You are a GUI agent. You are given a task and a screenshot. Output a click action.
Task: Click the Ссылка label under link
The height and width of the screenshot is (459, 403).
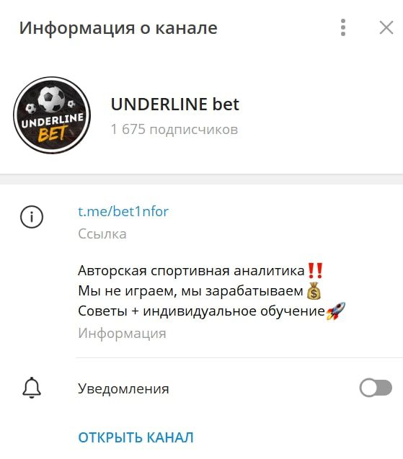102,234
